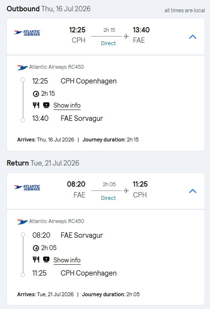Image resolution: width=210 pixels, height=309 pixels.
Task: Click the entertainment screen icon on outbound flight
Action: point(46,105)
